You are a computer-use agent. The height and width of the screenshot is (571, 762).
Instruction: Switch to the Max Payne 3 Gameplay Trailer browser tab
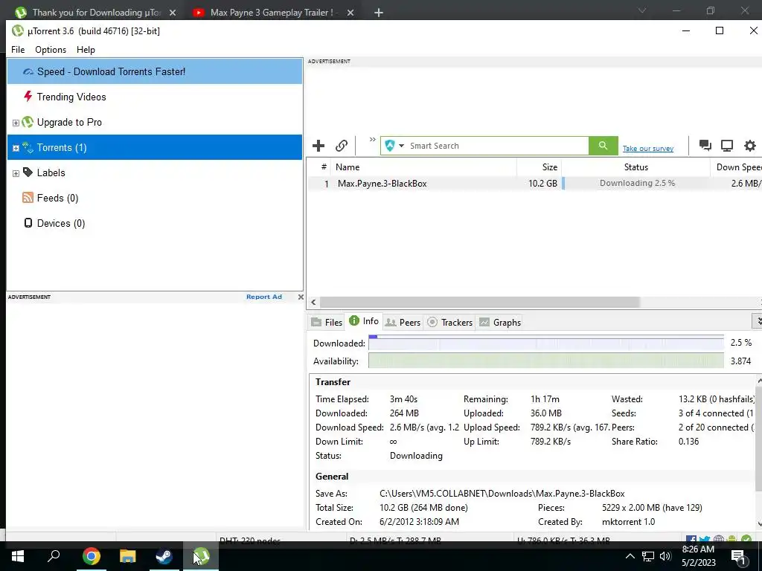[272, 13]
